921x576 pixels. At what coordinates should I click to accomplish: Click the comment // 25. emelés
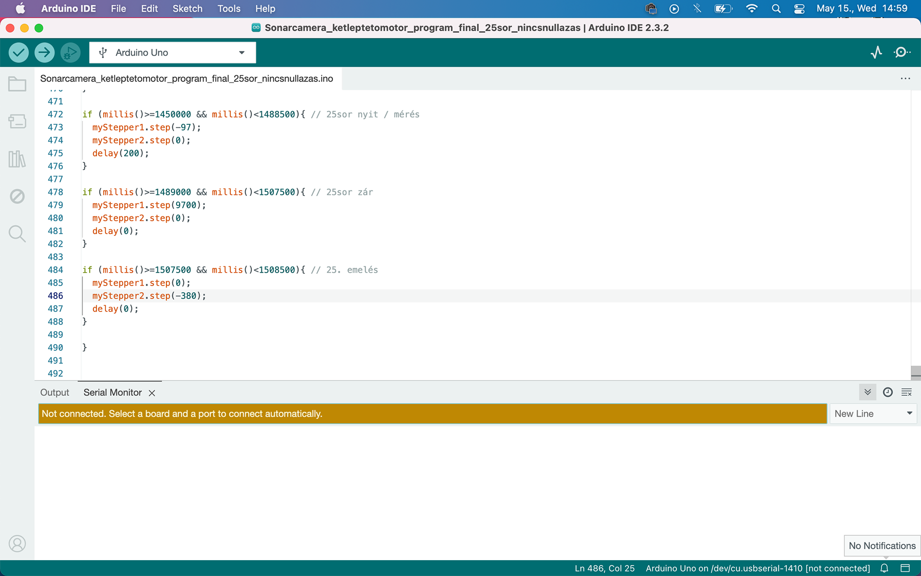click(344, 270)
